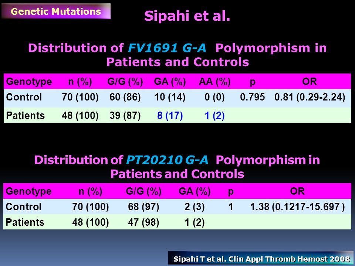This screenshot has height=266, width=355.
Task: Click GA (%) header in PT20210 table
Action: (x=195, y=191)
